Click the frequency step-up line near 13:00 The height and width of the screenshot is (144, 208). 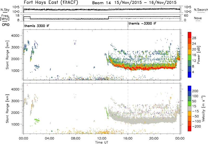tap(108, 18)
